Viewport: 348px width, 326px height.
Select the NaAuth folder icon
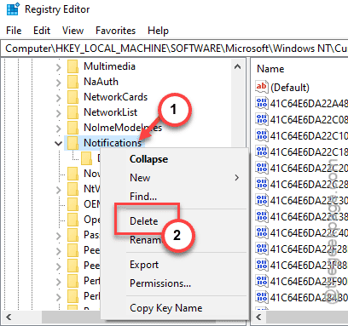pyautogui.click(x=72, y=82)
